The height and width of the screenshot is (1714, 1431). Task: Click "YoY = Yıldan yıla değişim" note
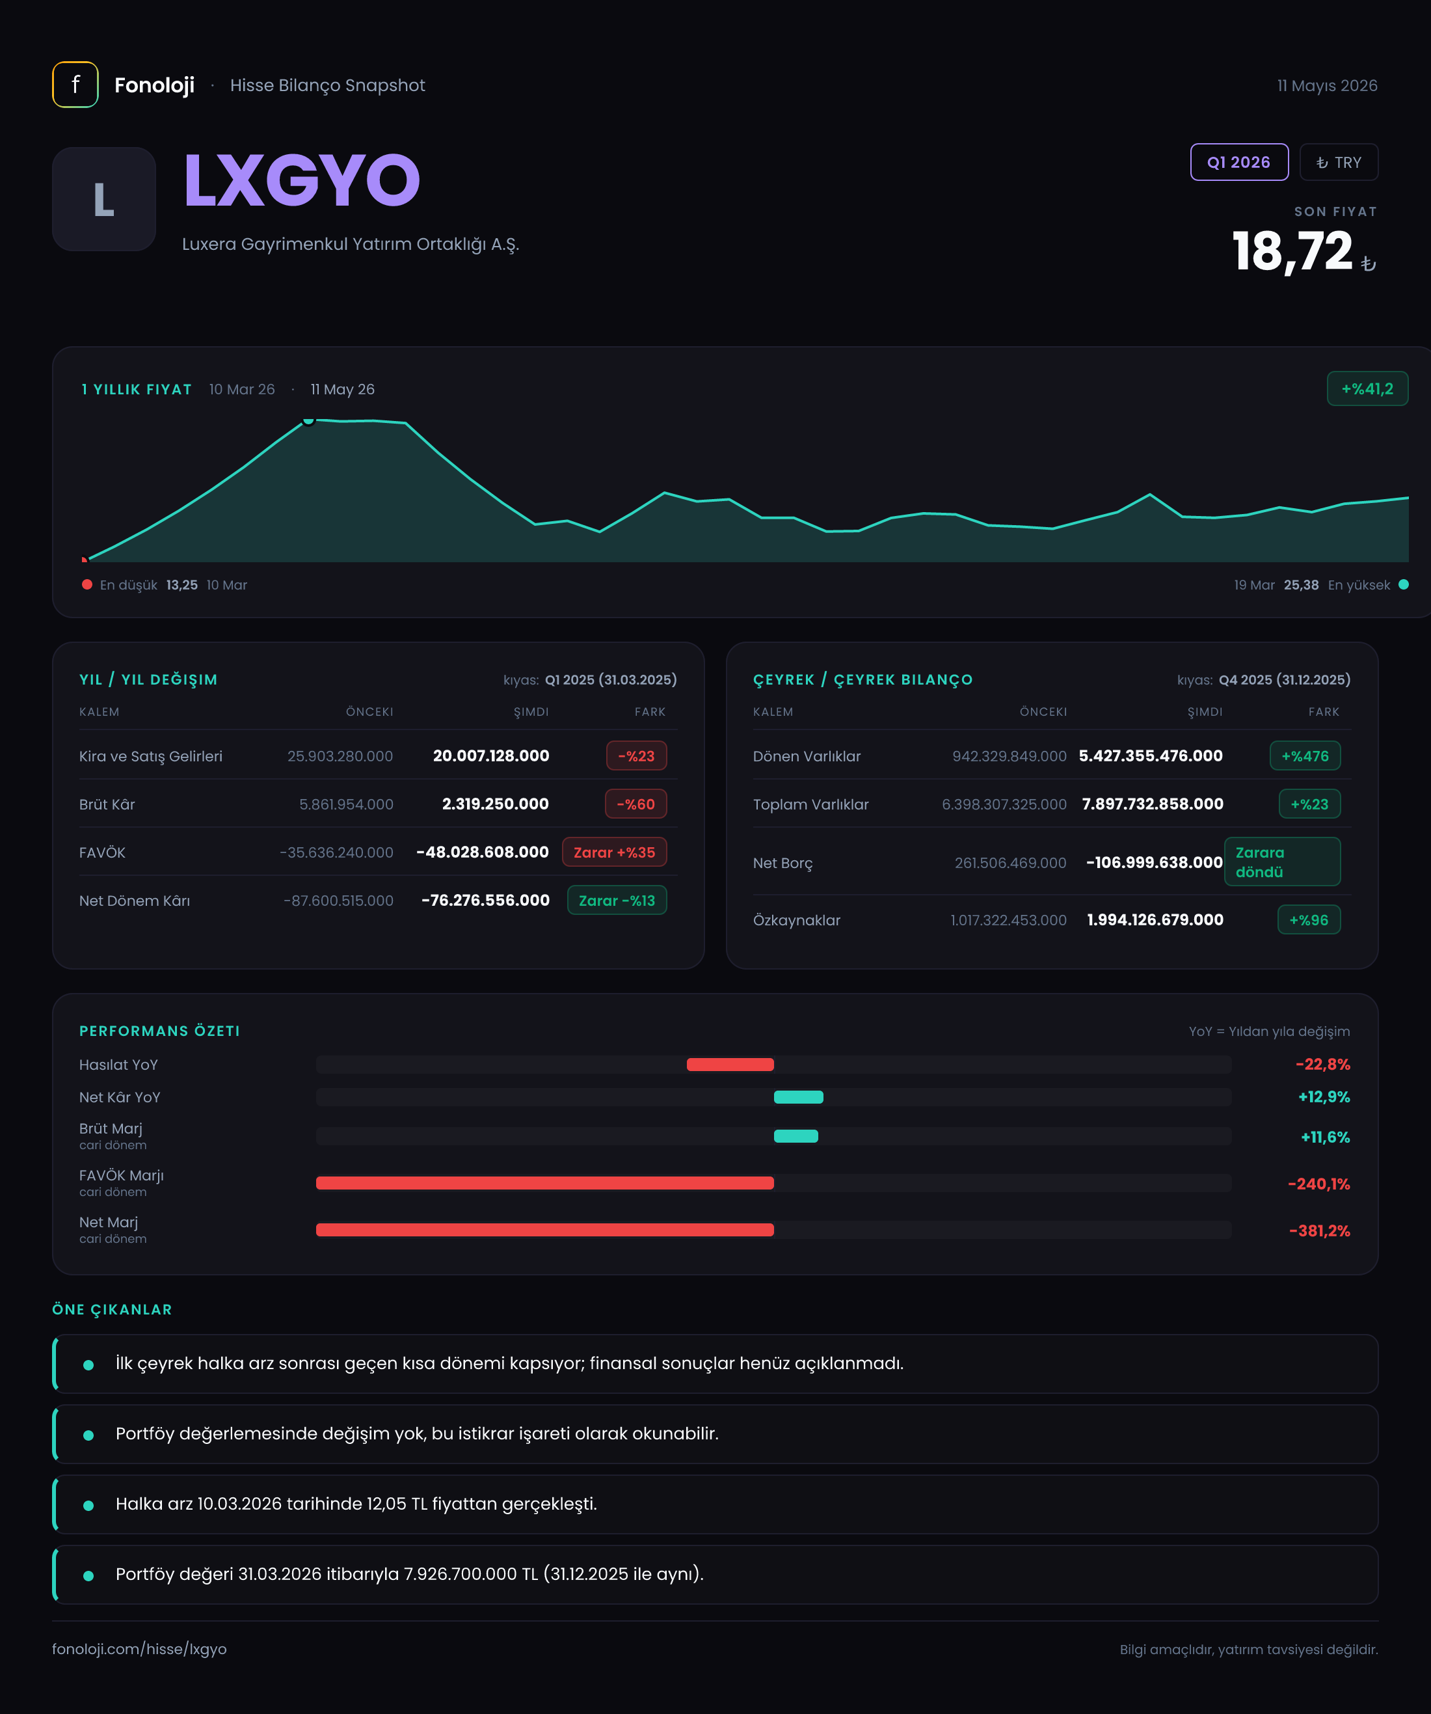1270,1031
